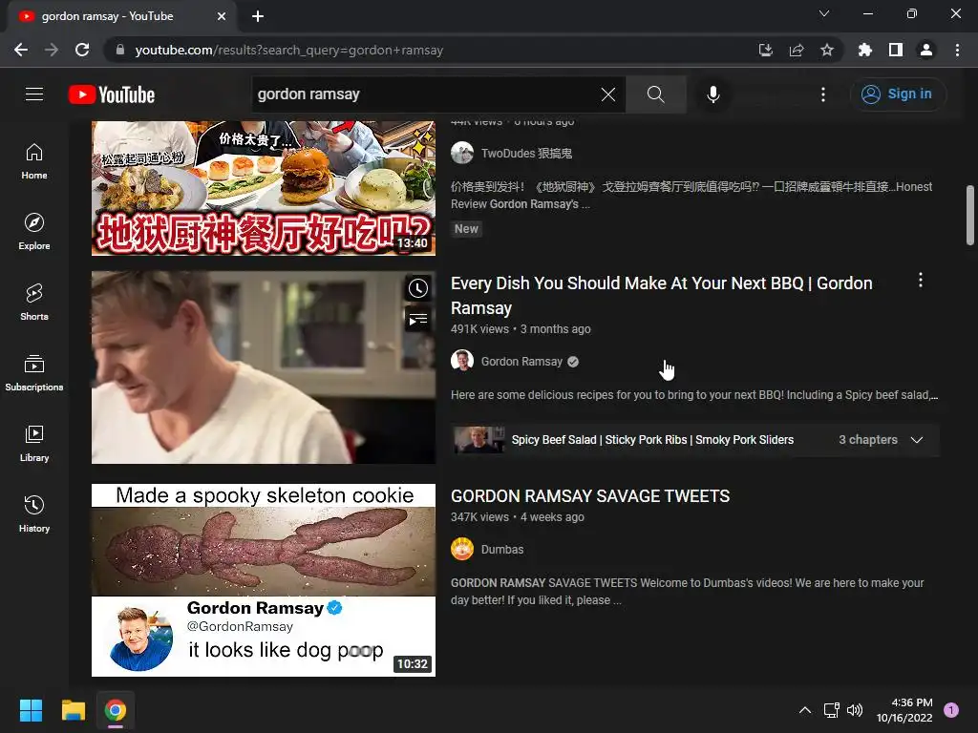Click '347K views • 4 weeks ago' text
978x733 pixels.
point(518,517)
